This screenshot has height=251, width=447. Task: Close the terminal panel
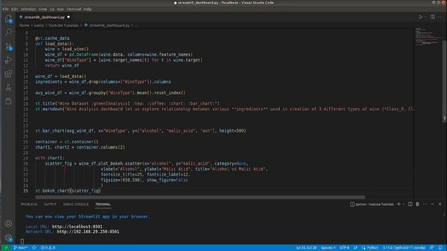point(440,204)
